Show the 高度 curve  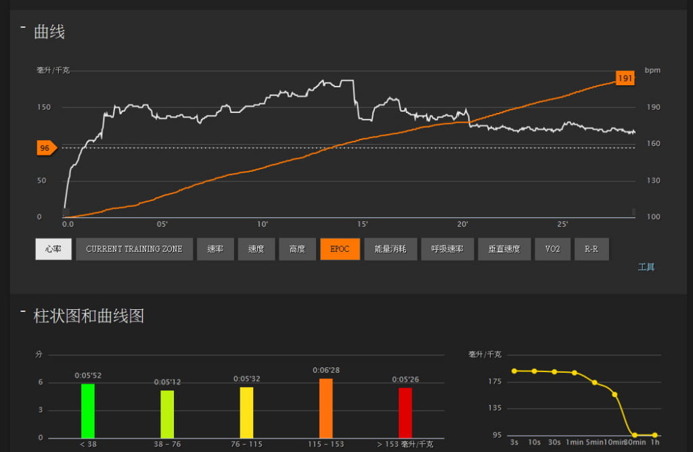[x=297, y=249]
